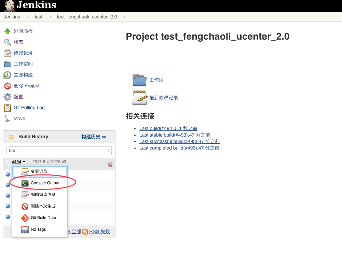Open the dropdown arrow next to #494
Image resolution: width=342 pixels, height=253 pixels.
tap(24, 162)
